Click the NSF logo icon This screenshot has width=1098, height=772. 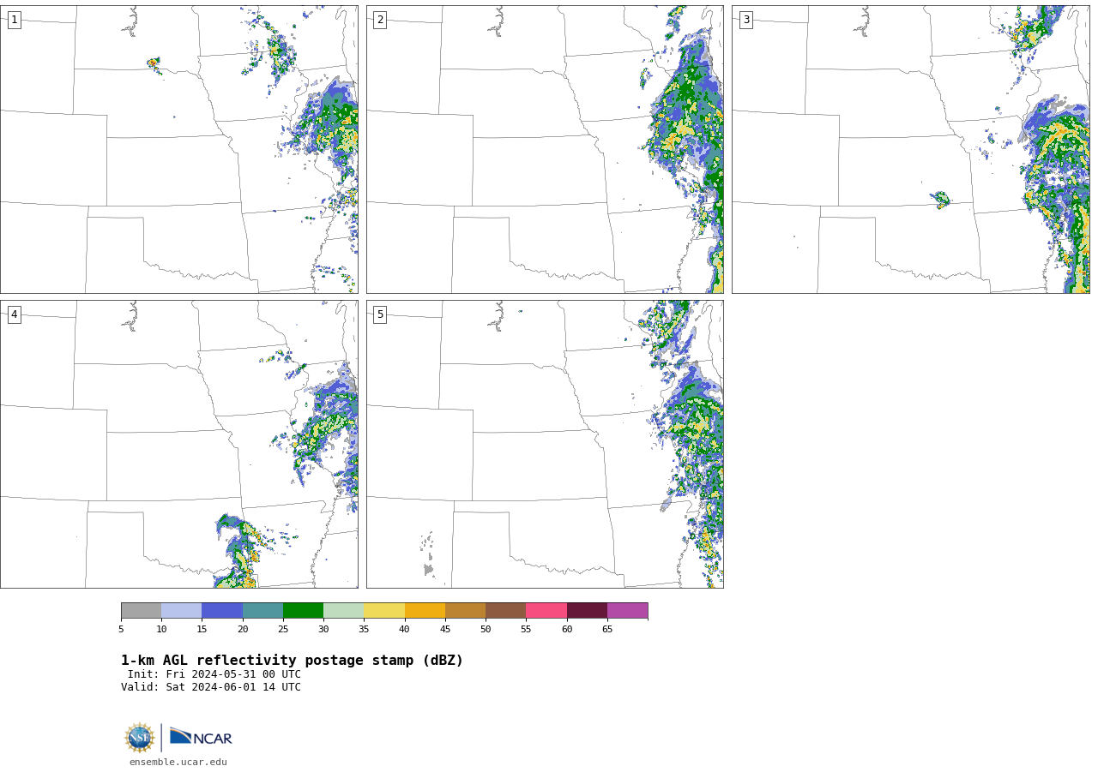[140, 738]
